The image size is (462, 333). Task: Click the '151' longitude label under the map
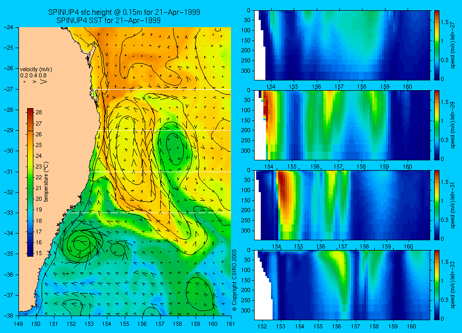pos(54,324)
